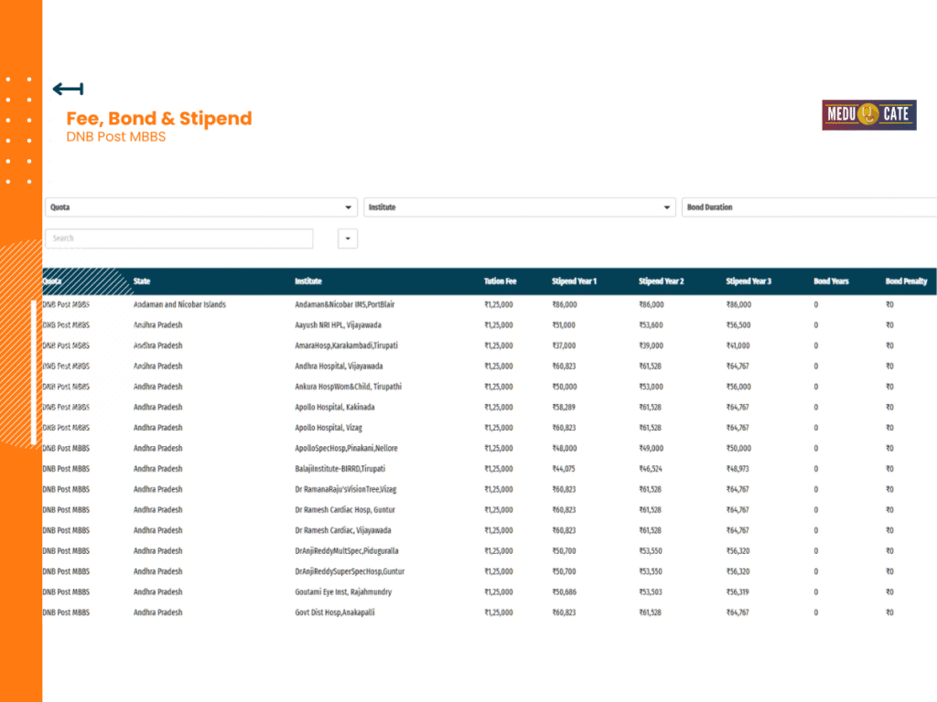The image size is (937, 702).
Task: Click the ₹44,075 Stipend Year 1 value
Action: click(564, 469)
